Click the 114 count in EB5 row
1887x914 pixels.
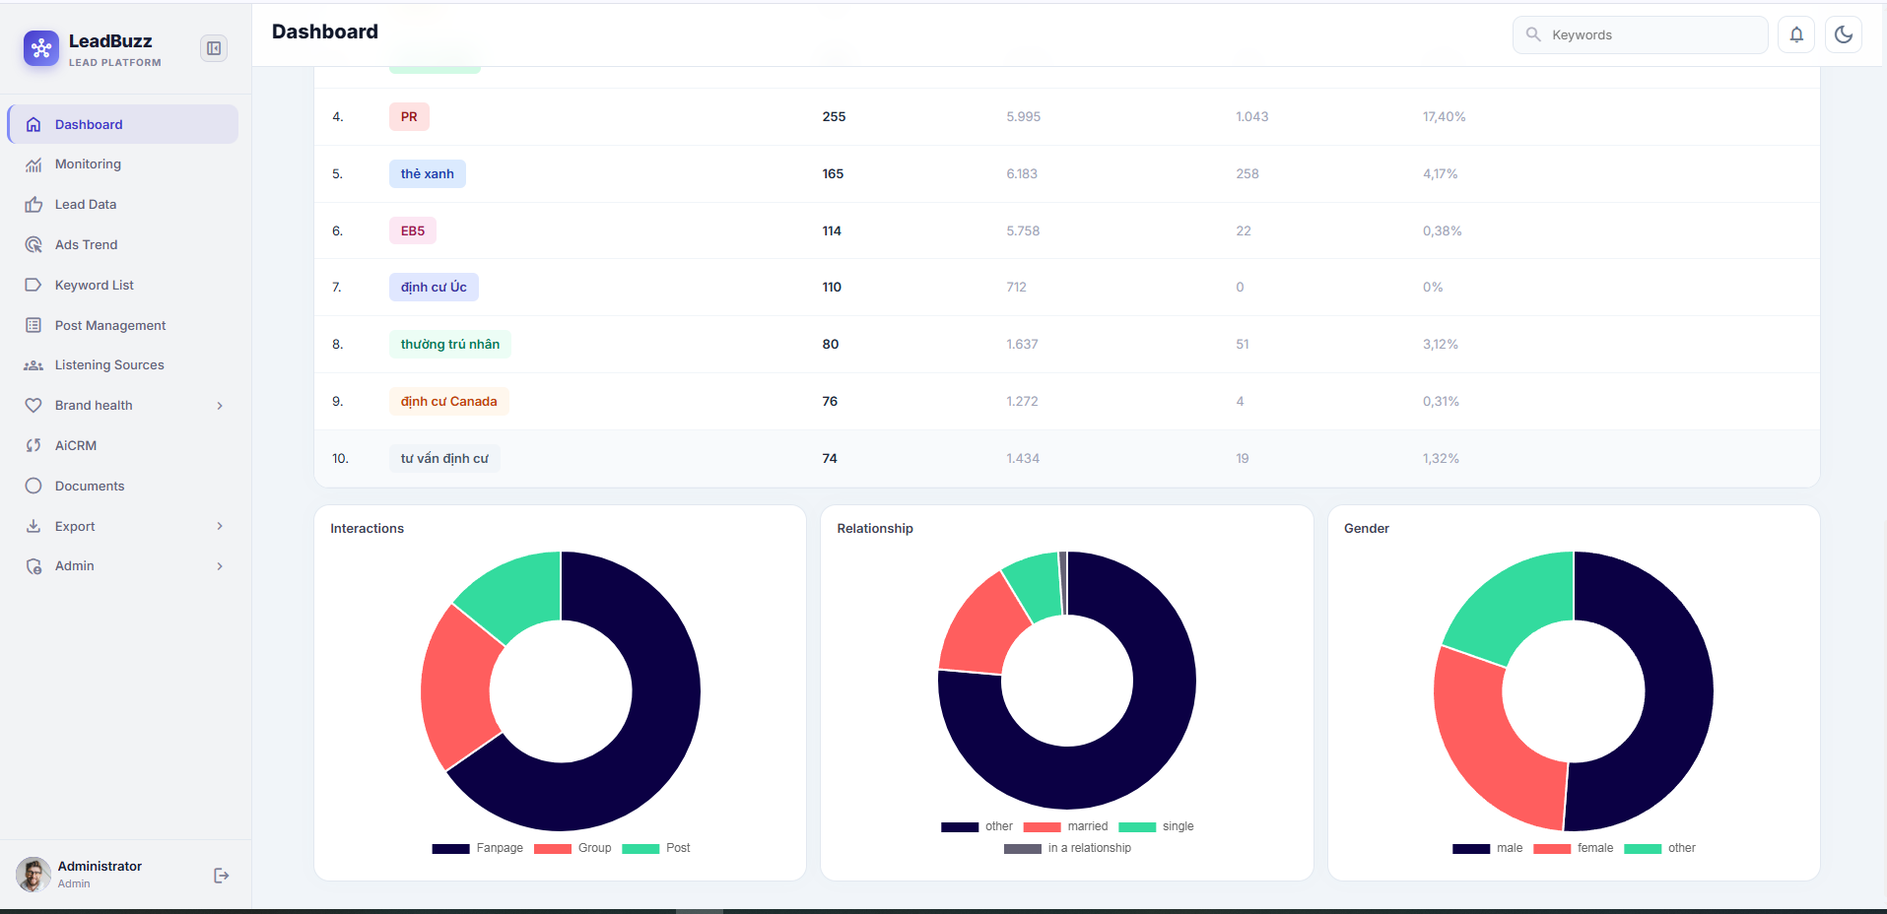[832, 230]
